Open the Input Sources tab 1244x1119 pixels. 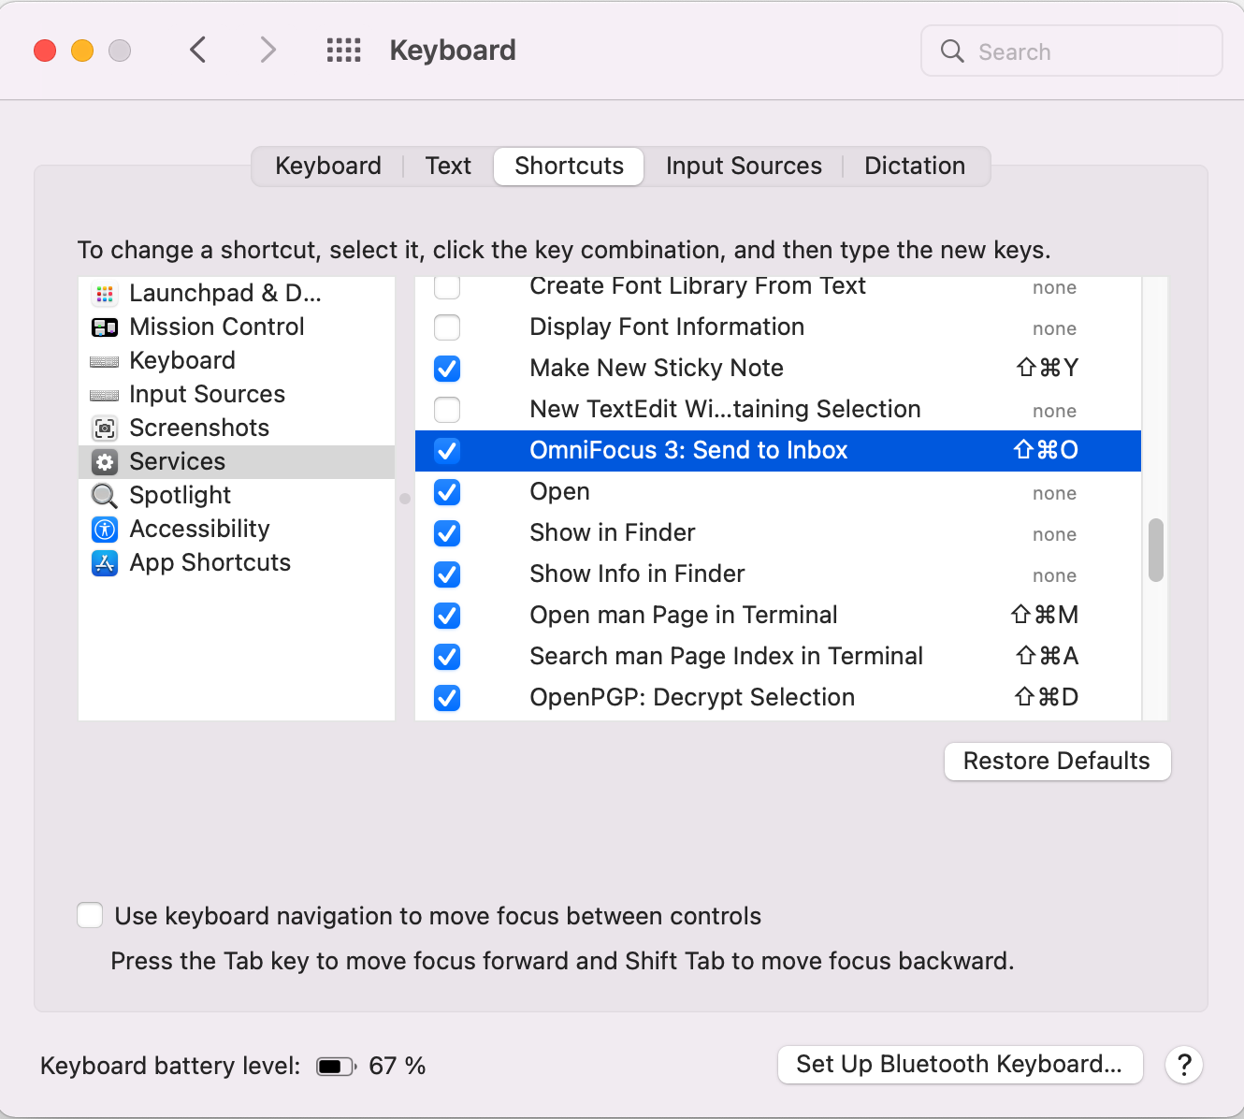click(744, 167)
